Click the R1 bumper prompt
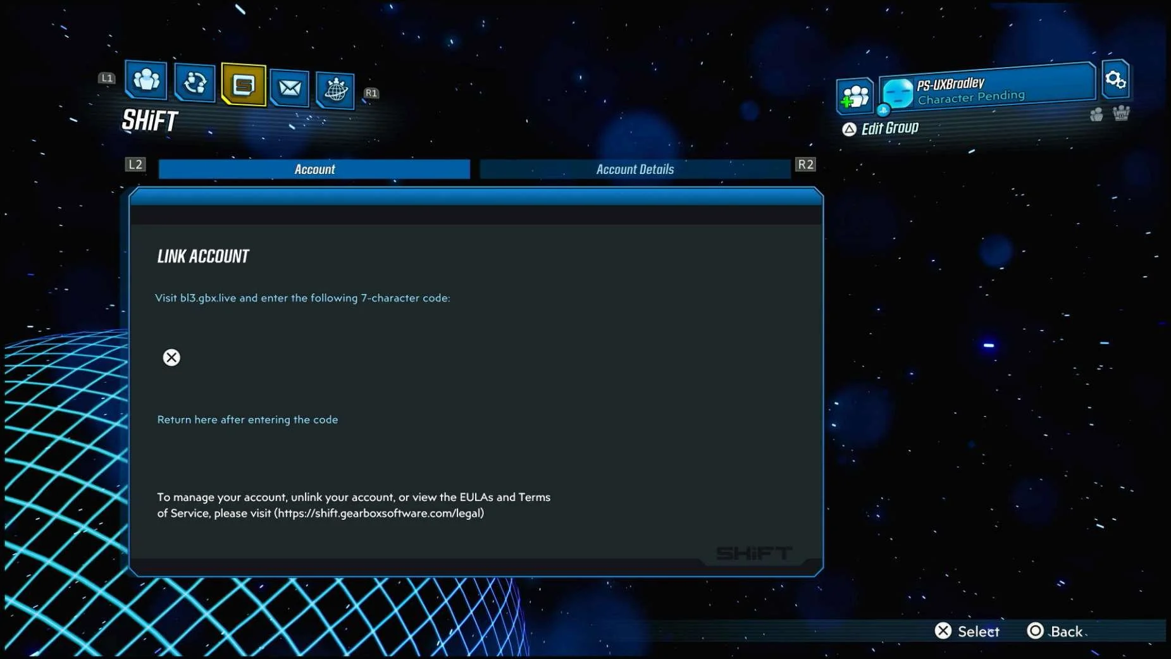The image size is (1171, 659). 371,93
